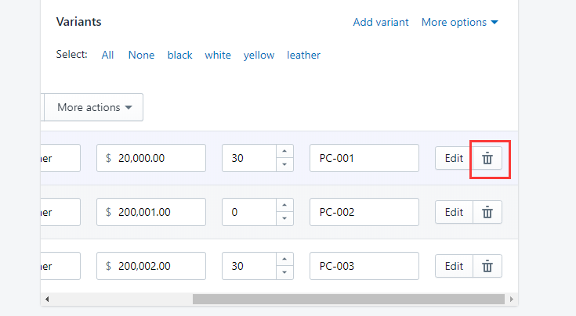Screen dimensions: 576x316
Task: Click the Add variant link
Action: 381,22
